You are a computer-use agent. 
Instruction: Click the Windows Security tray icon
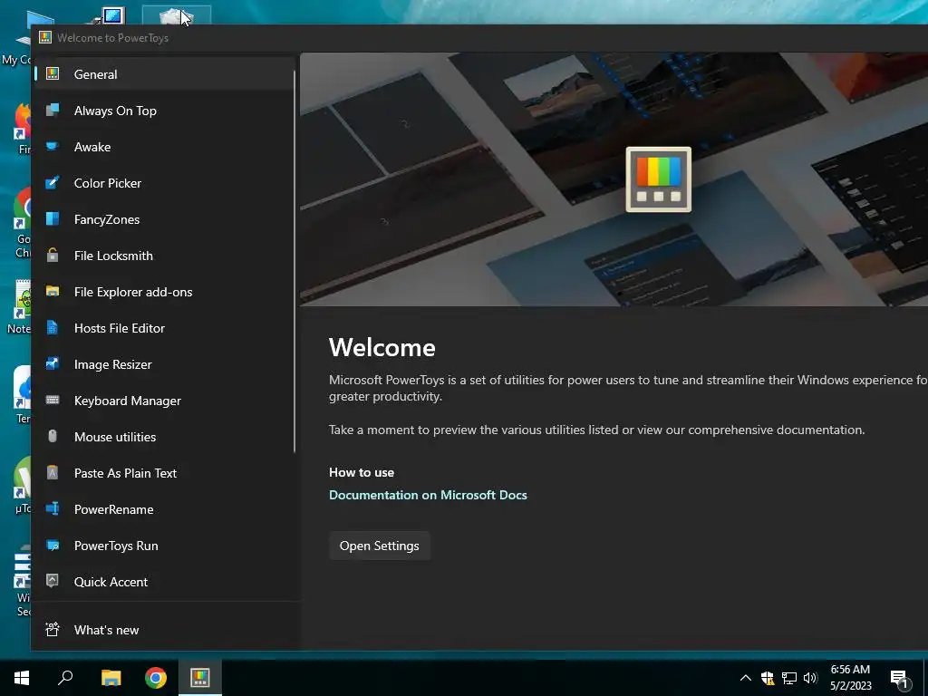(768, 678)
